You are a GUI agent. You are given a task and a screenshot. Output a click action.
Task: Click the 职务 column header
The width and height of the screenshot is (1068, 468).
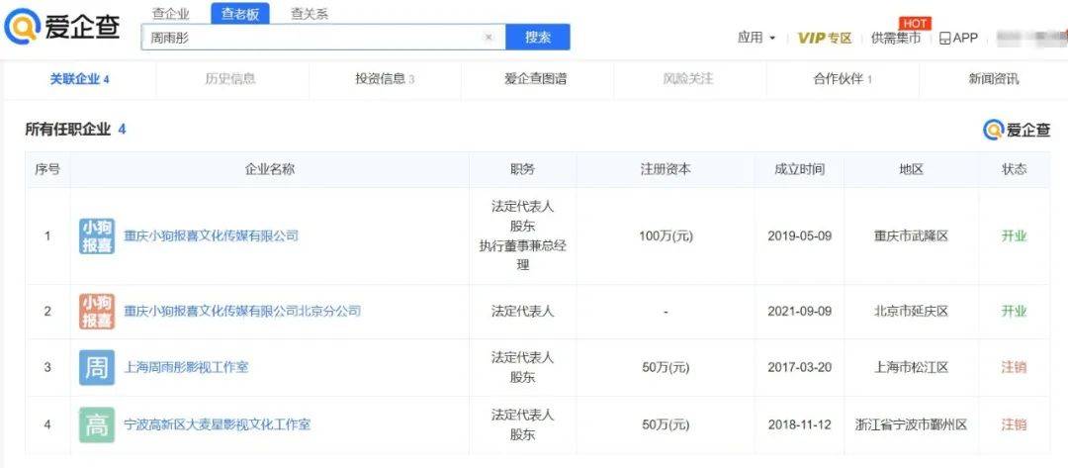[x=522, y=169]
